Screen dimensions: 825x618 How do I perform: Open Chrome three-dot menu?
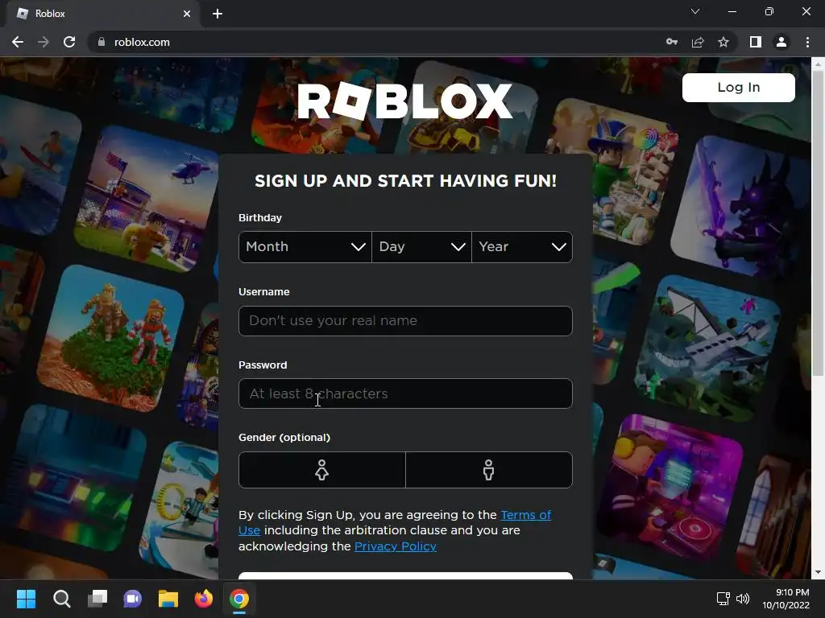pos(807,42)
